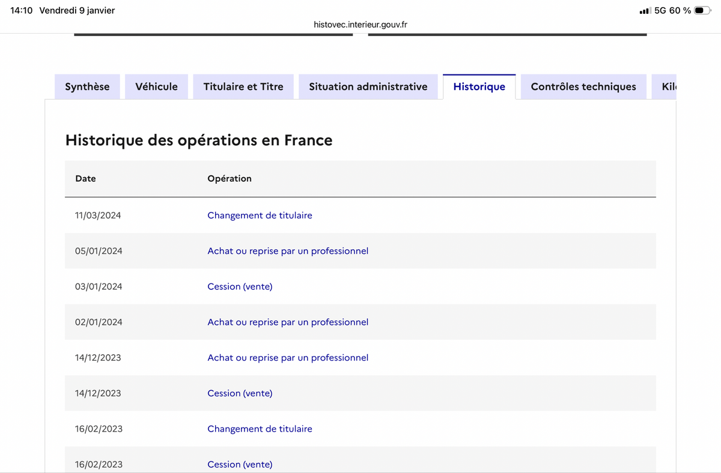This screenshot has height=473, width=721.
Task: Click Changement de titulaire dated 16/02/2023
Action: 260,429
